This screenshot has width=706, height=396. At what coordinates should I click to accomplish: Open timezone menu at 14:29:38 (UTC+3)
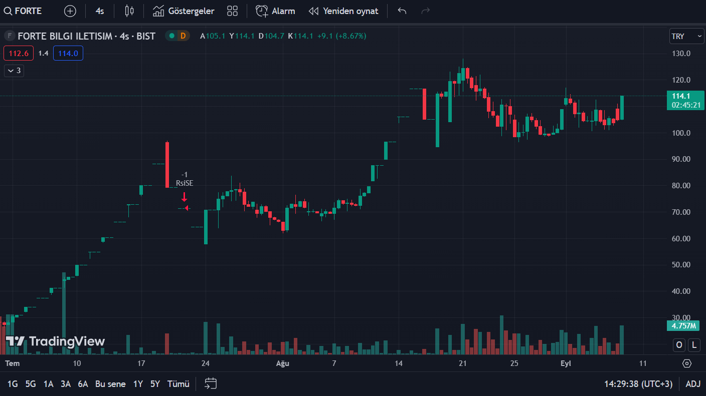[x=638, y=384]
